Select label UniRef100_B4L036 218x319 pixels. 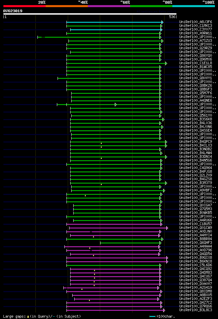click(x=196, y=123)
